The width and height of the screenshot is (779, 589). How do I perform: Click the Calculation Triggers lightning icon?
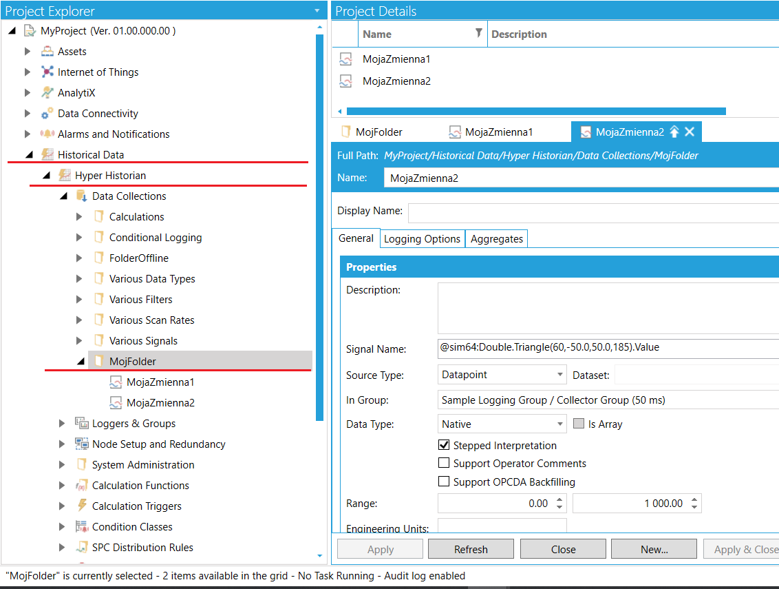[x=81, y=506]
